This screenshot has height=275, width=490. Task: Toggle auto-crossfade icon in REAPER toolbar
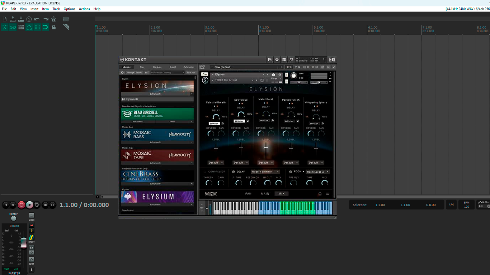(5, 27)
